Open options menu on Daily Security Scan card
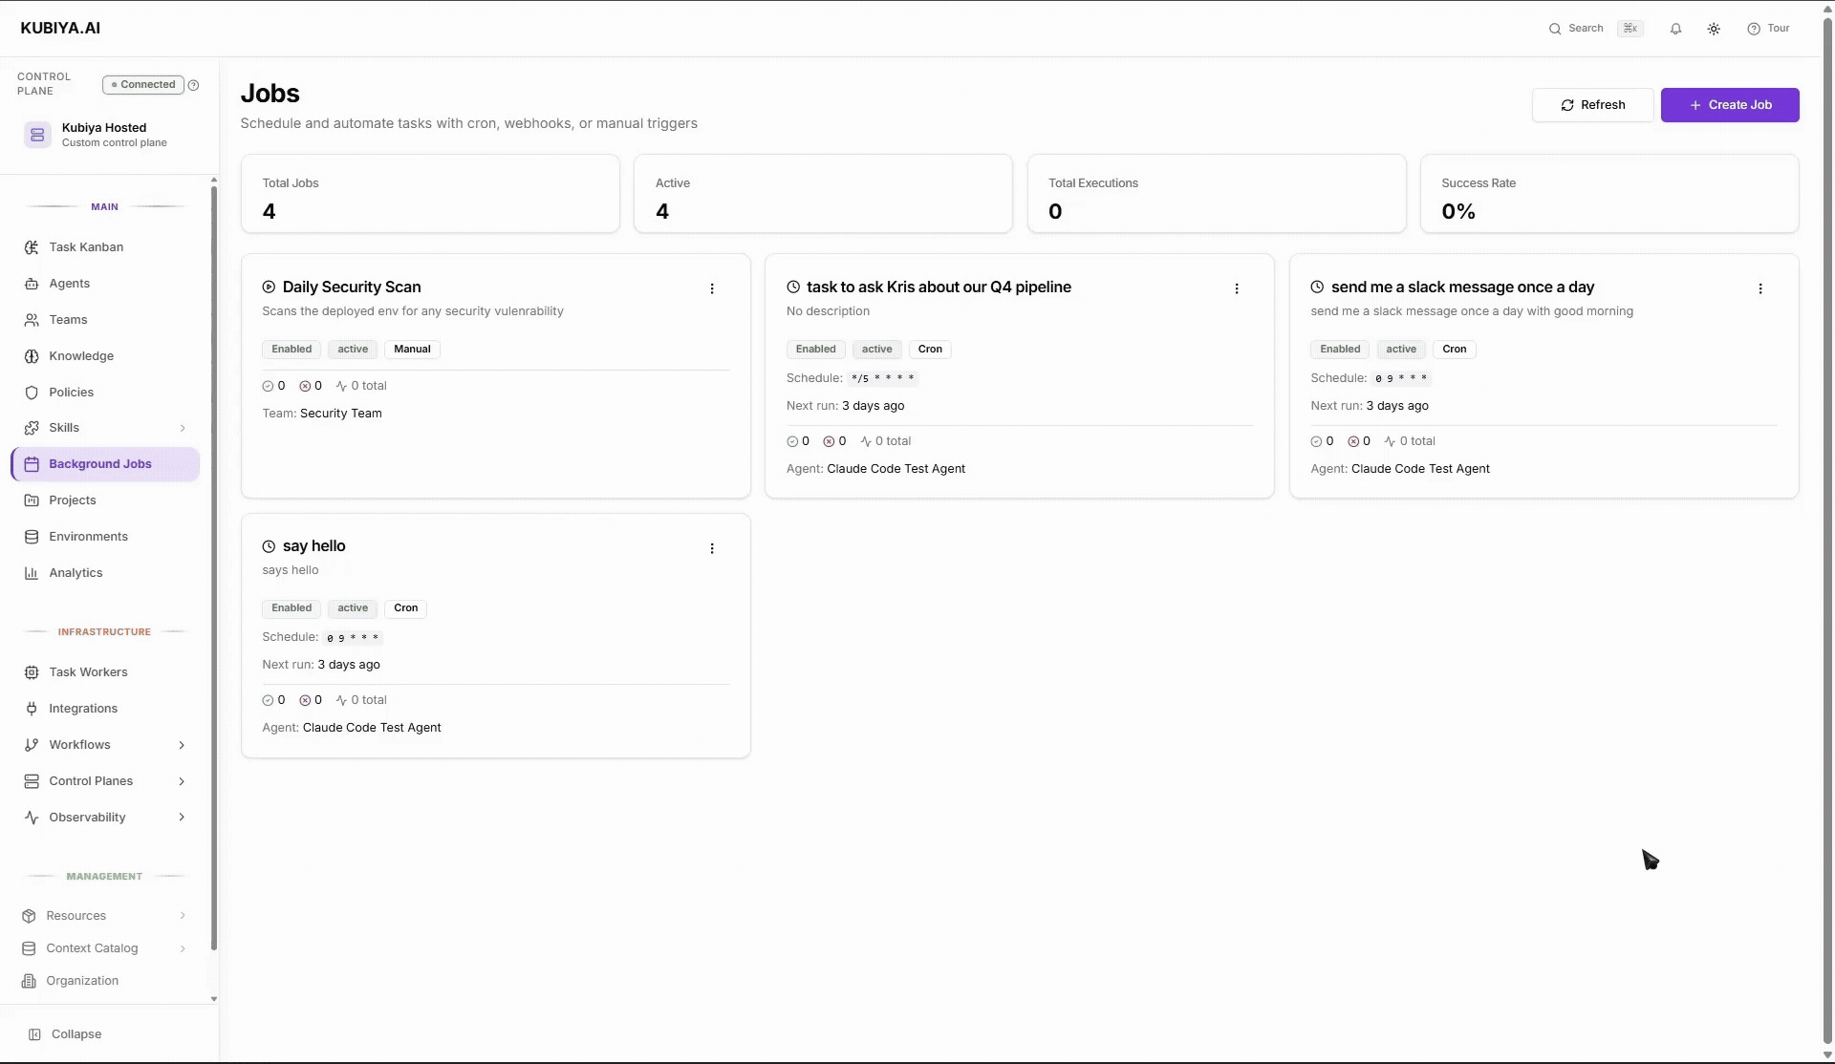This screenshot has width=1835, height=1064. pos(712,287)
